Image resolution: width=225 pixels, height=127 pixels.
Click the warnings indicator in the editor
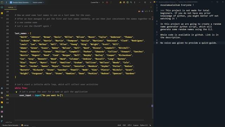[x=139, y=11]
